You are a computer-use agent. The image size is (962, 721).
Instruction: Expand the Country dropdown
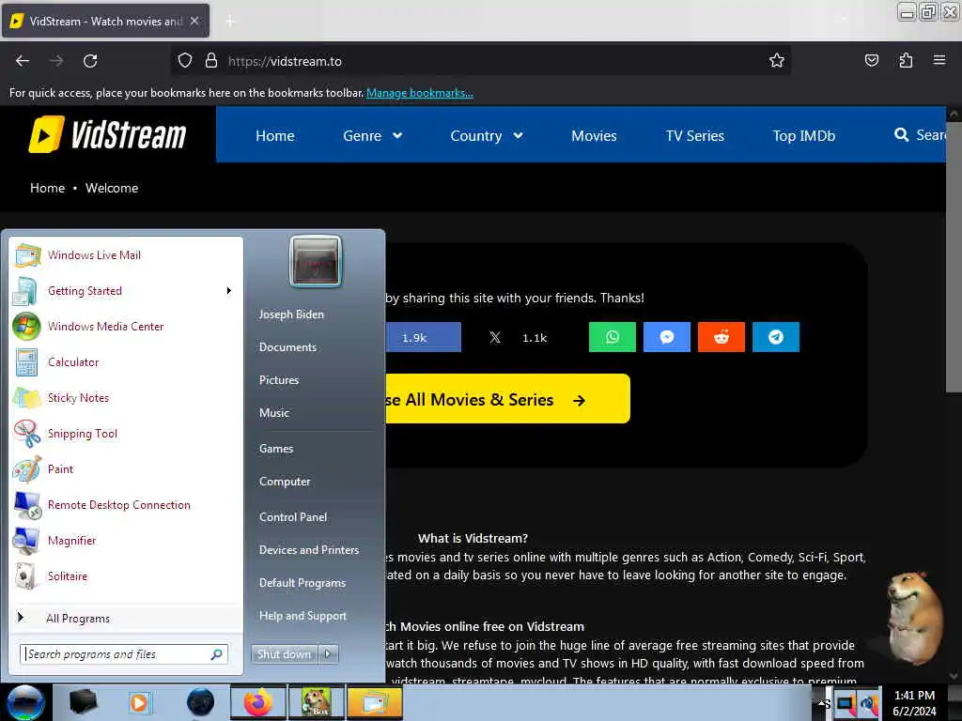tap(486, 135)
